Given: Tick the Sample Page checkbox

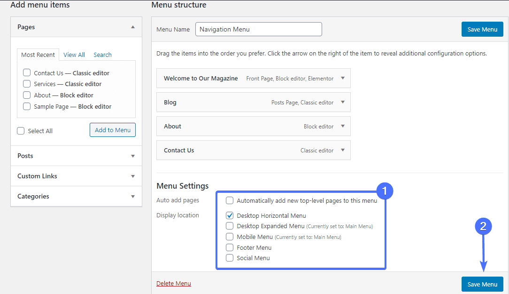Looking at the screenshot, I should [x=27, y=106].
